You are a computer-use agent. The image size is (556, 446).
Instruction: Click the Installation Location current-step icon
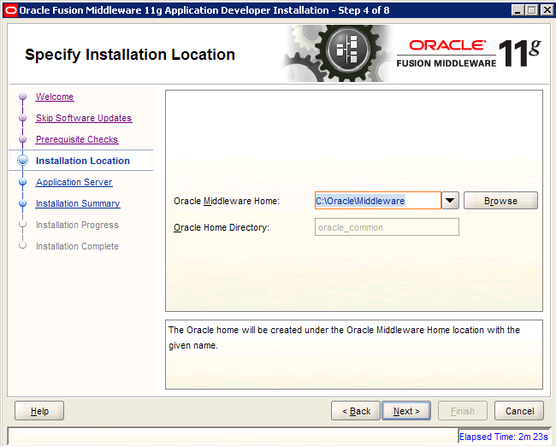pos(23,161)
